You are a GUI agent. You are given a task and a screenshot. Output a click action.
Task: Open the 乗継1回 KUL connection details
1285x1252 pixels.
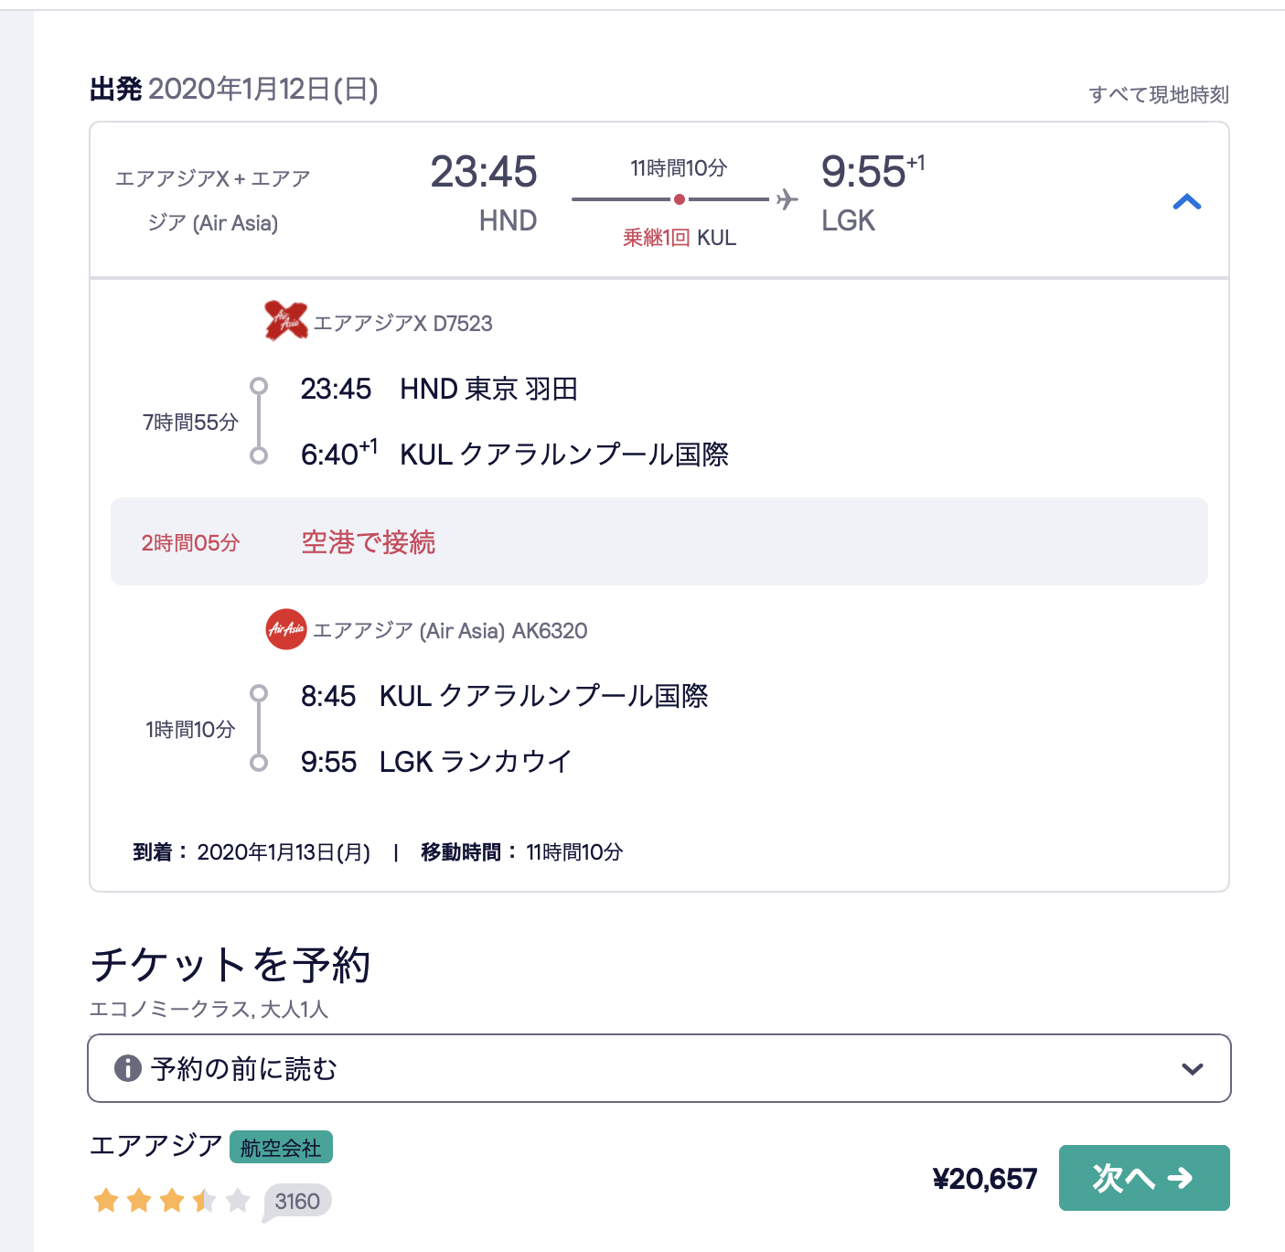point(679,237)
